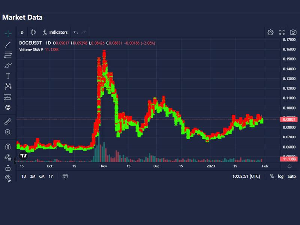Open the D time interval dropdown
The height and width of the screenshot is (225, 300).
22,32
